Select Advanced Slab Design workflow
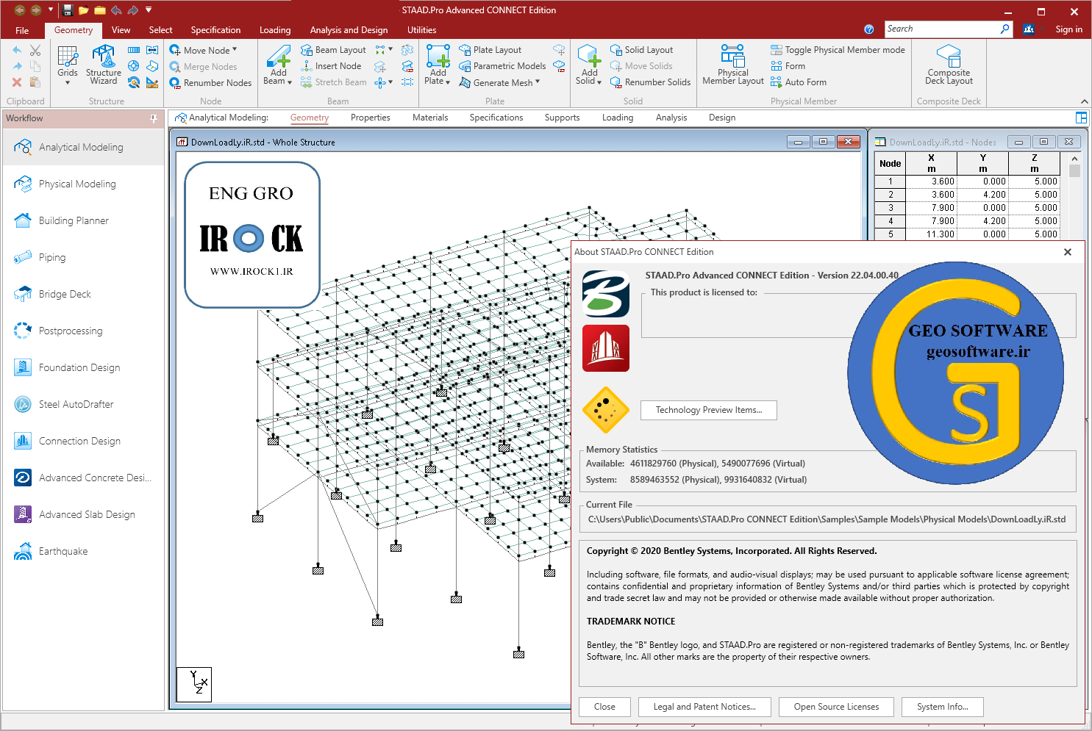The width and height of the screenshot is (1092, 731). pyautogui.click(x=87, y=514)
